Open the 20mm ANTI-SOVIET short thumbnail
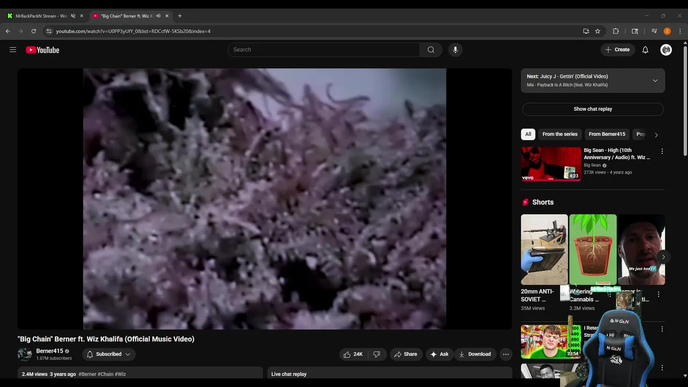The height and width of the screenshot is (387, 688). (544, 249)
